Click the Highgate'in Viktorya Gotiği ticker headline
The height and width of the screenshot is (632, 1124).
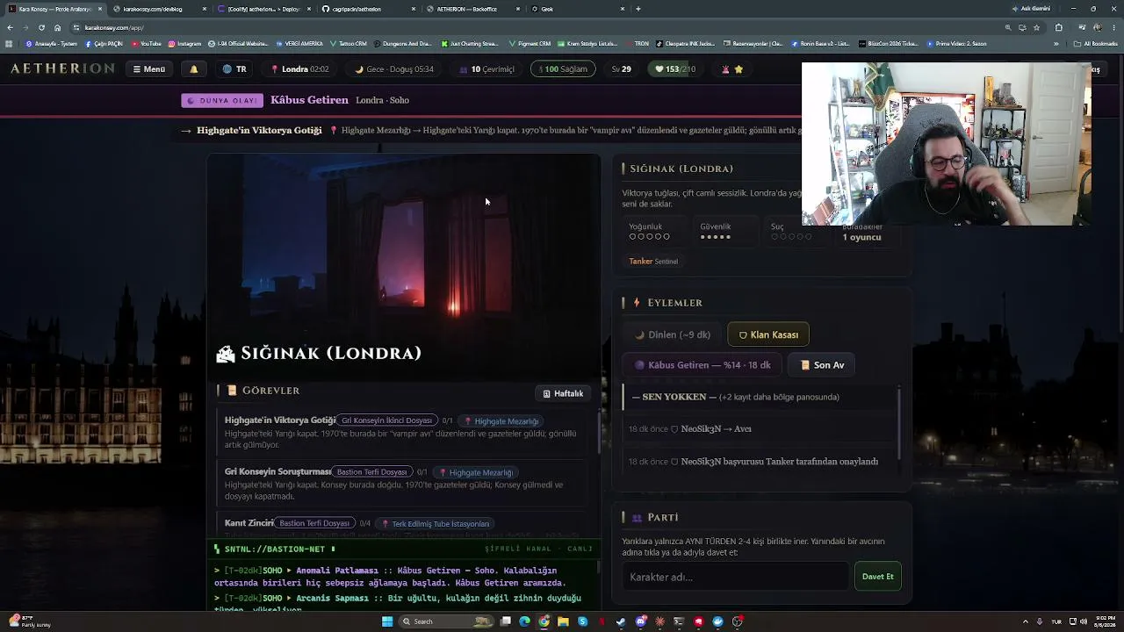[x=259, y=131]
